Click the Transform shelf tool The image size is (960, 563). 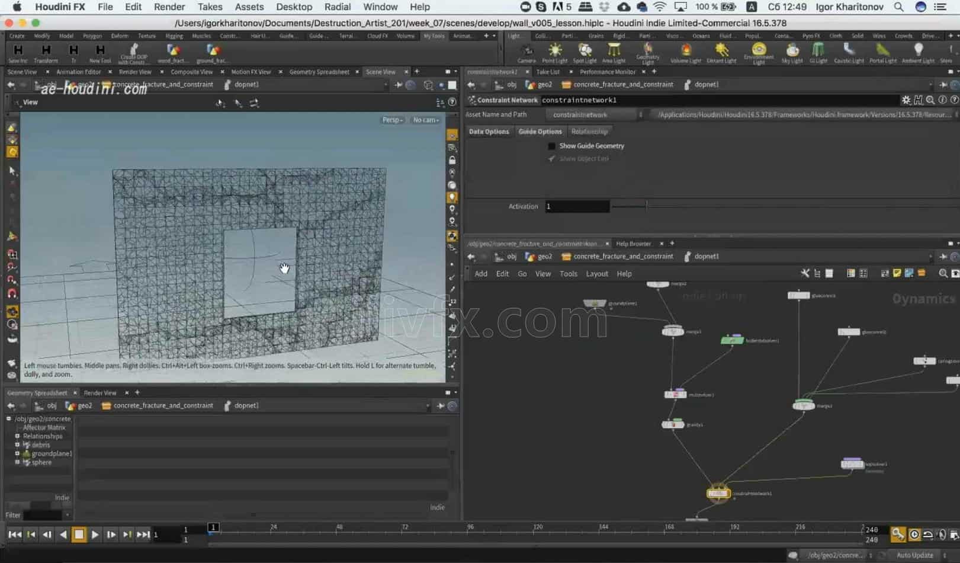pos(46,52)
